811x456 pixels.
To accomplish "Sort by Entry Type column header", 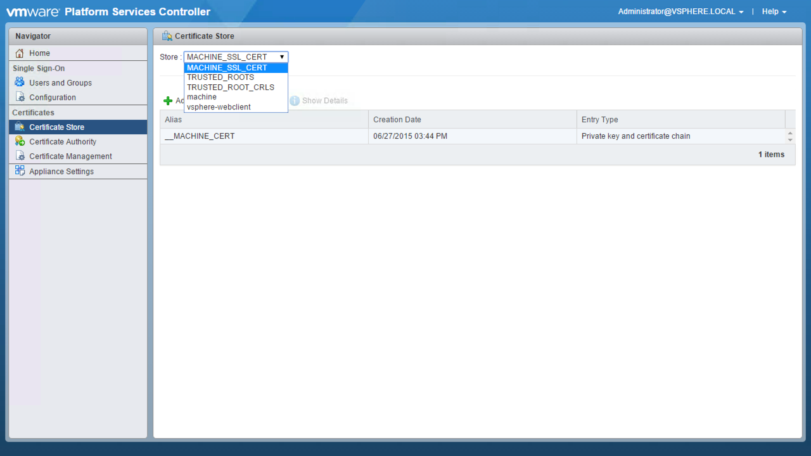I will pyautogui.click(x=599, y=120).
